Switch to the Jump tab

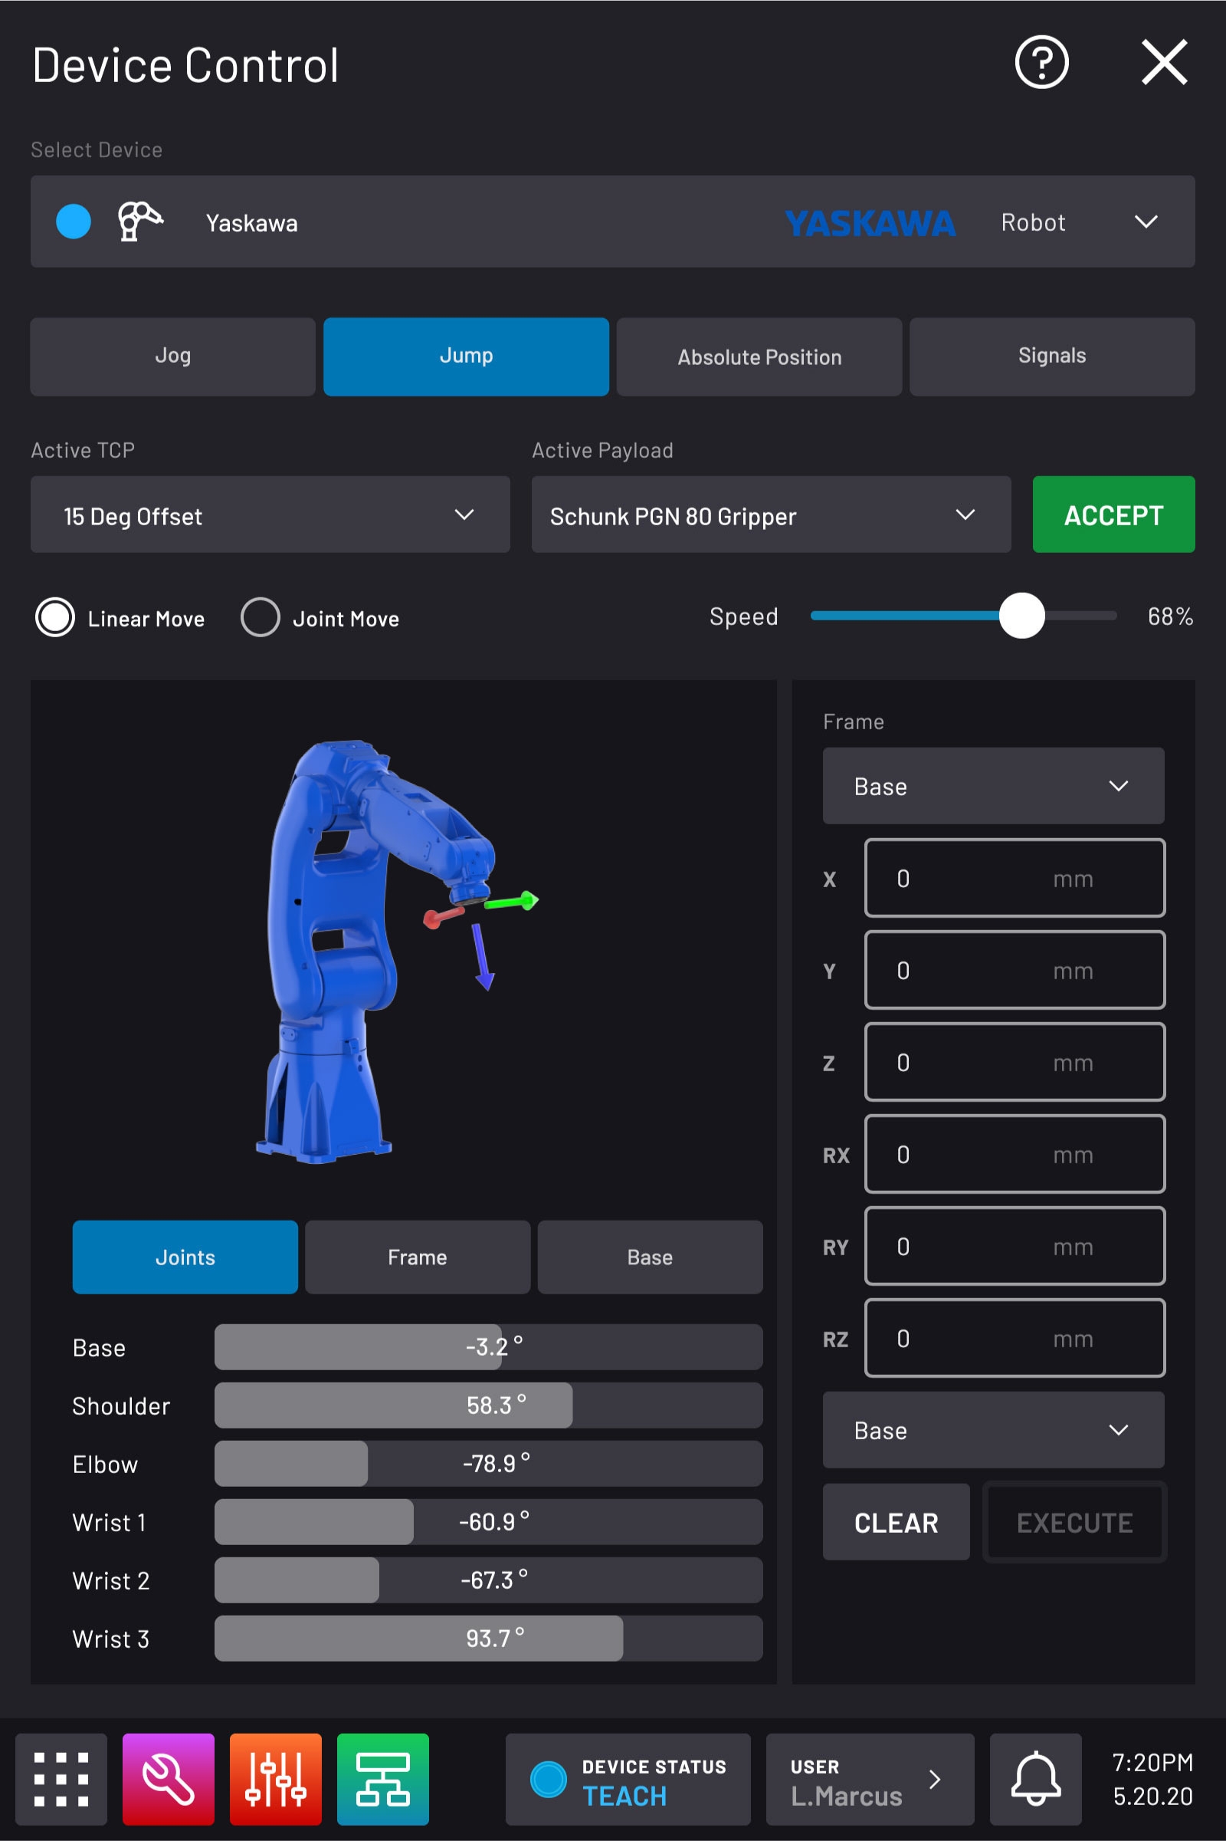pyautogui.click(x=466, y=356)
